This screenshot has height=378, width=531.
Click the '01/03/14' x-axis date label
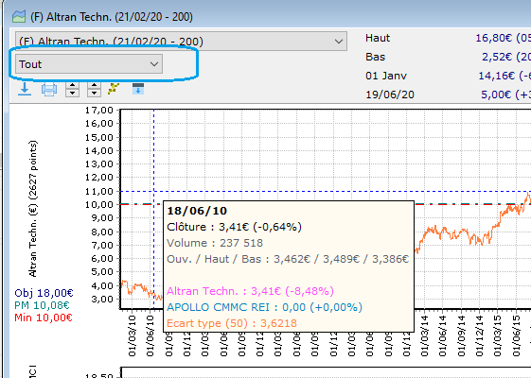424,335
